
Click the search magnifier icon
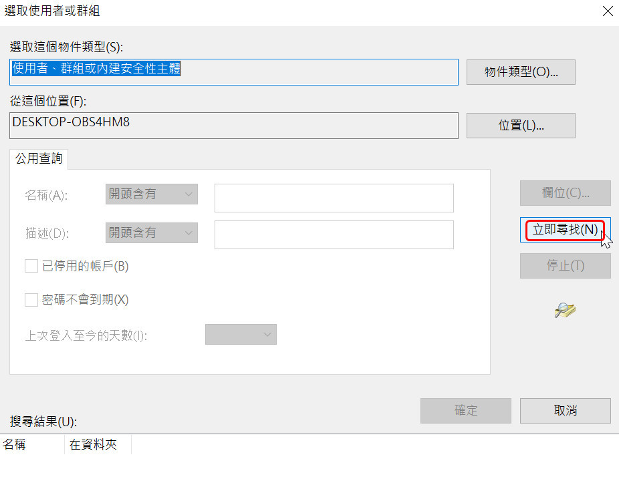[x=565, y=309]
